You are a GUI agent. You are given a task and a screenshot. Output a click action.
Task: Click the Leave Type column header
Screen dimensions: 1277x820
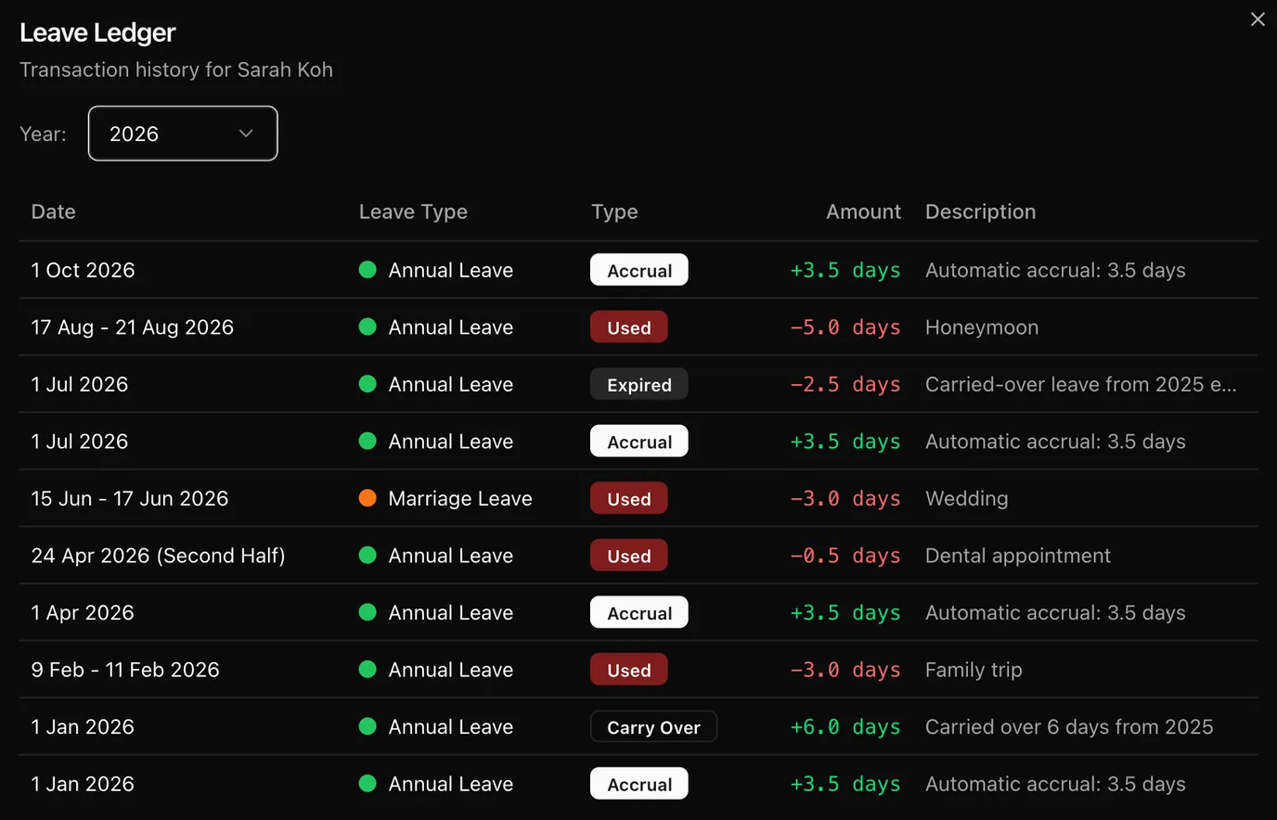point(413,211)
